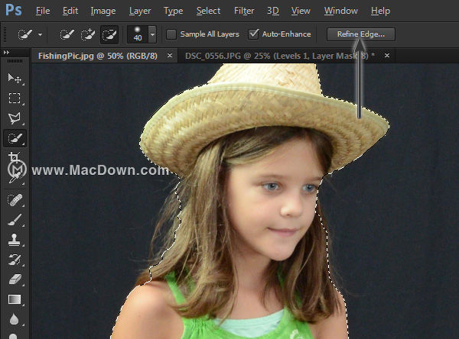Select the Quick Selection tool in toolbox
The height and width of the screenshot is (339, 459).
(15, 138)
